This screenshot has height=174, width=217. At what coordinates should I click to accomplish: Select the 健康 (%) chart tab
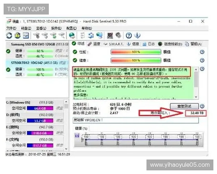tap(81, 129)
